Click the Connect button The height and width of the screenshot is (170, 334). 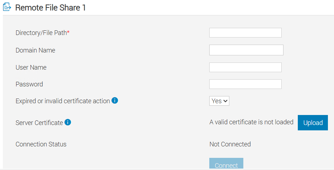(226, 165)
